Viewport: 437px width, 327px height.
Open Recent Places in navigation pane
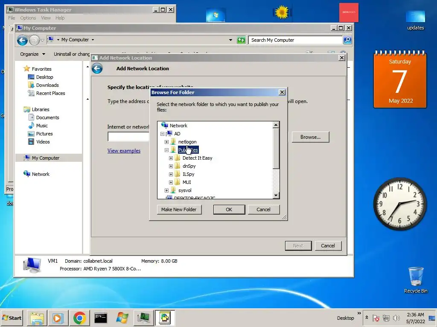(50, 93)
